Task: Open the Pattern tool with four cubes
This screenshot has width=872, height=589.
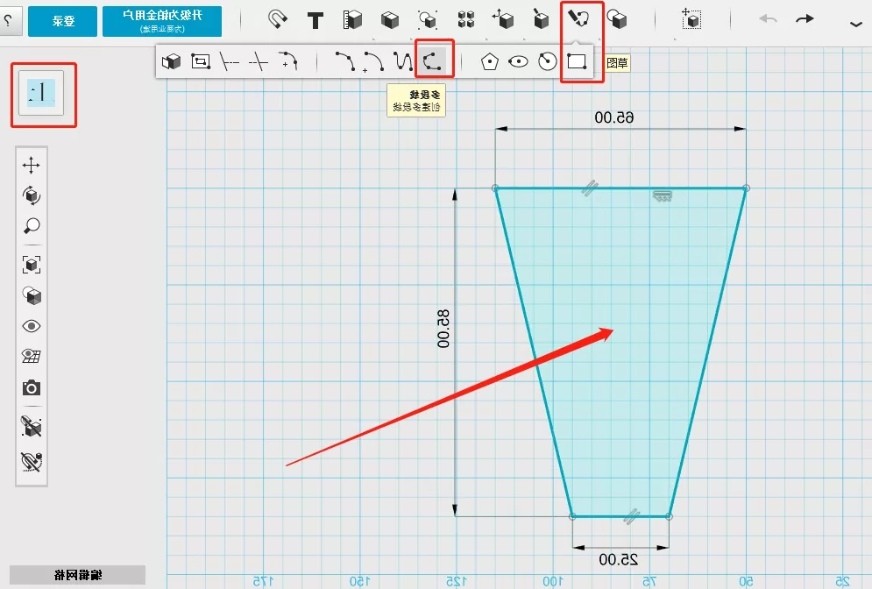Action: click(466, 20)
